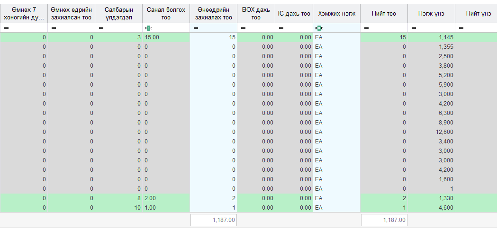Click the filter field under Нийт үнэ

tap(476, 28)
